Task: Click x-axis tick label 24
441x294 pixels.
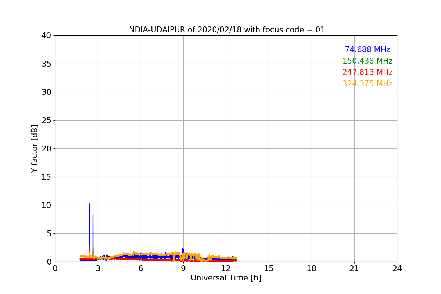Action: [397, 269]
